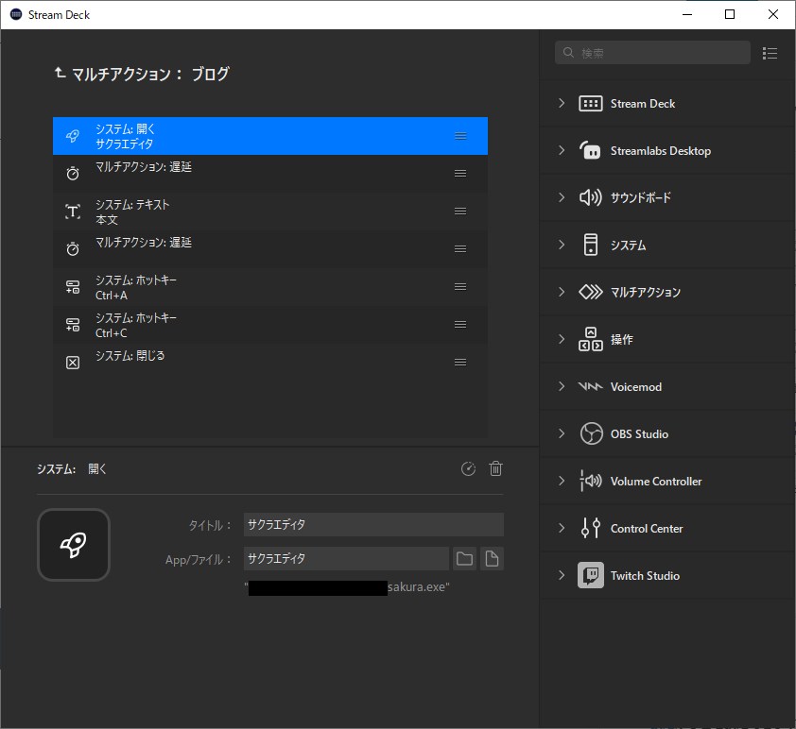This screenshot has width=796, height=729.
Task: Click the OBS Studio category icon
Action: (592, 433)
